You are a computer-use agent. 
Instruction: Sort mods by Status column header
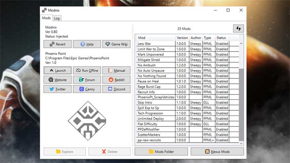(x=222, y=38)
